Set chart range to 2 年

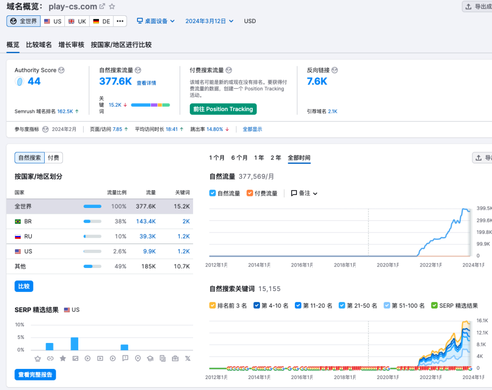276,158
